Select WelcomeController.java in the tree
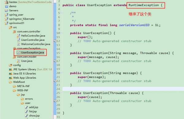184x119 pixels. click(x=36, y=44)
